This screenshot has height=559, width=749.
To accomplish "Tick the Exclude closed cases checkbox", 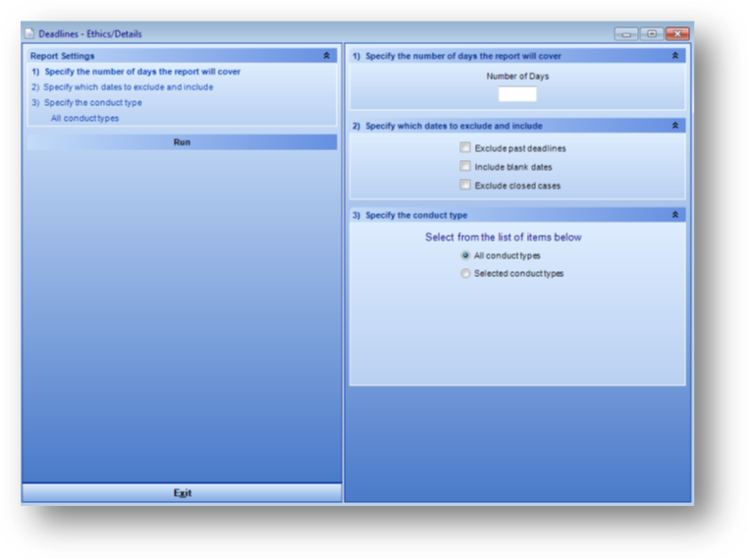I will pos(464,185).
